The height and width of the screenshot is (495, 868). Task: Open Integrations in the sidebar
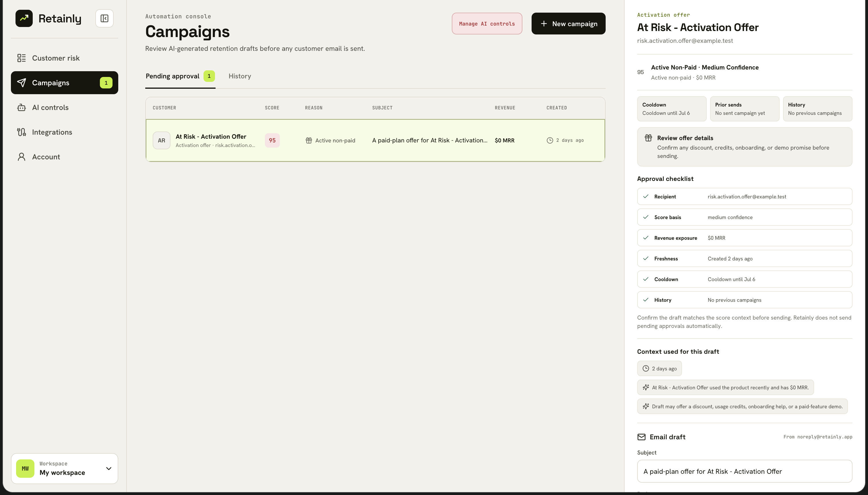[x=65, y=132]
